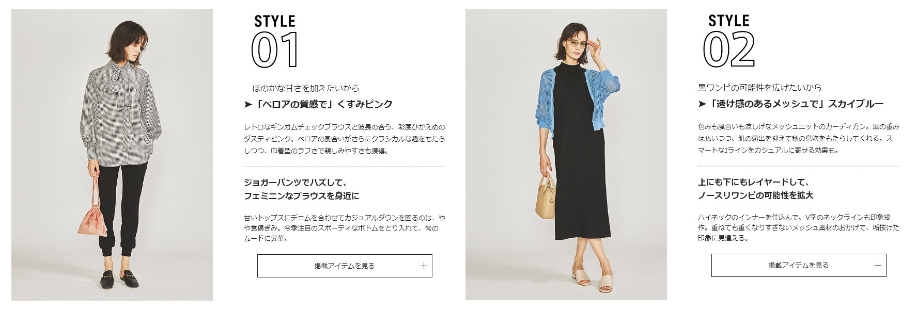Click the arrow marker before 「ベロアの質感で」
Image resolution: width=917 pixels, height=312 pixels.
[247, 105]
